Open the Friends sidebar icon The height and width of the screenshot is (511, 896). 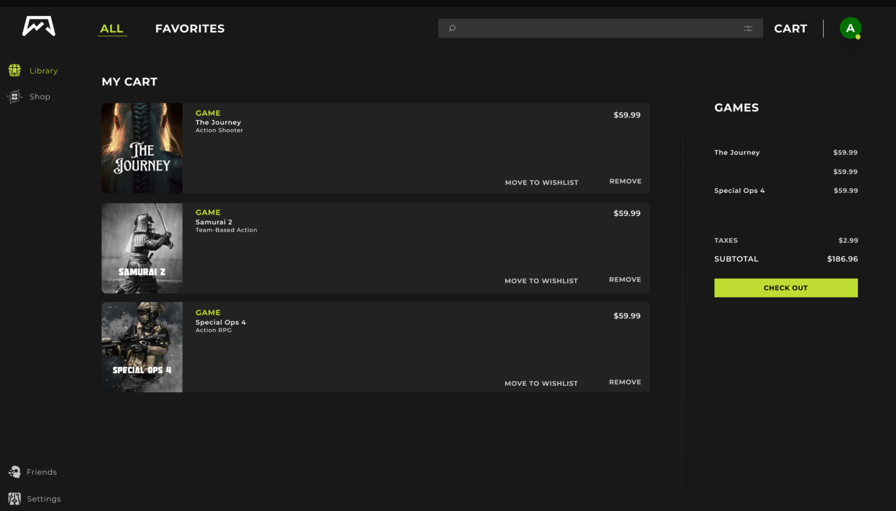pyautogui.click(x=15, y=472)
